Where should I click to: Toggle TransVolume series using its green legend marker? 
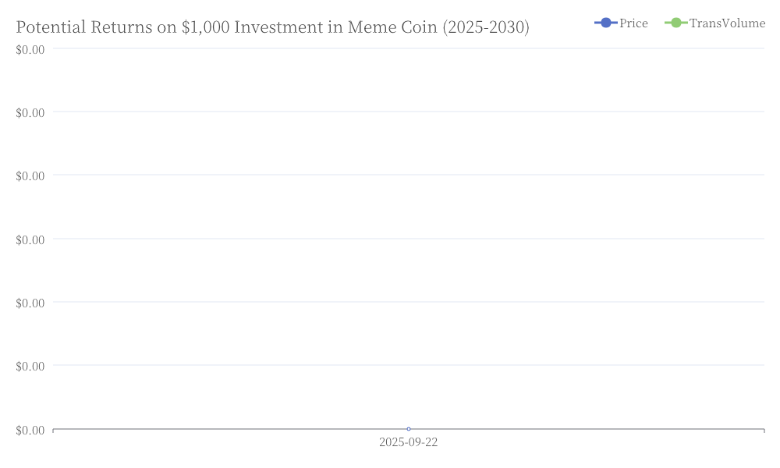(676, 23)
